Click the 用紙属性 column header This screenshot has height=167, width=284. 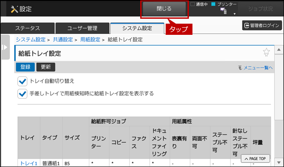click(220, 121)
